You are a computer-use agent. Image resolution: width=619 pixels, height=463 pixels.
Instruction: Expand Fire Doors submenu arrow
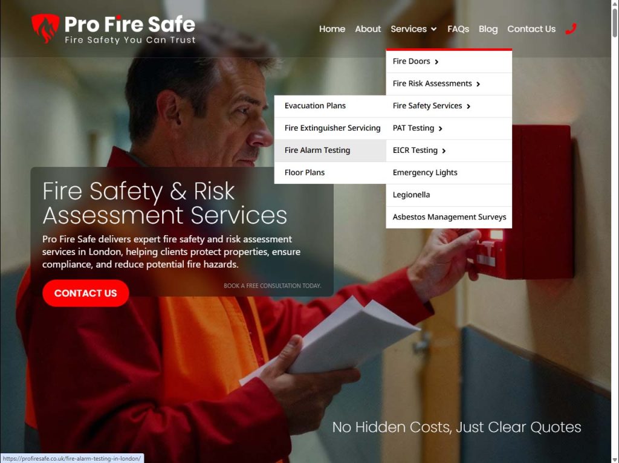point(436,62)
